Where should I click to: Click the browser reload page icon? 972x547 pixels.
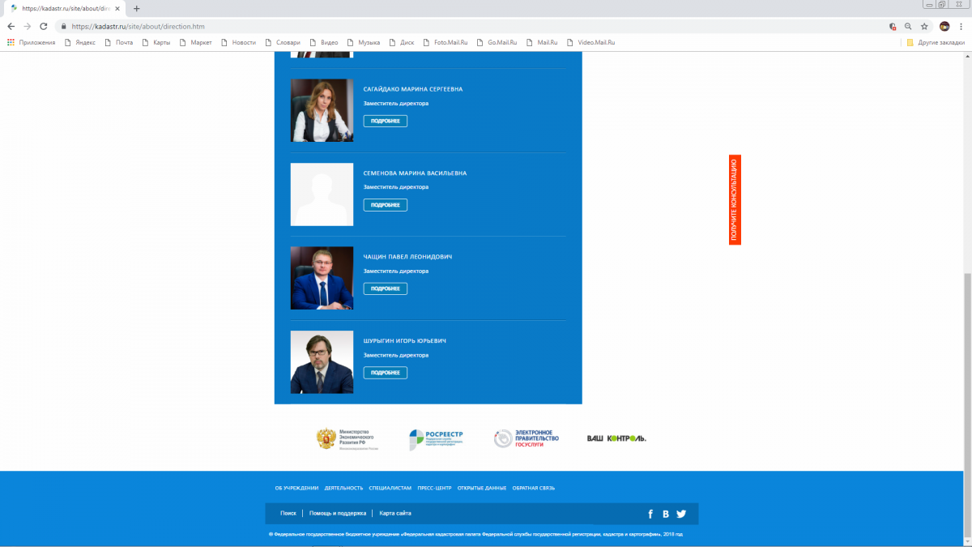[x=44, y=26]
